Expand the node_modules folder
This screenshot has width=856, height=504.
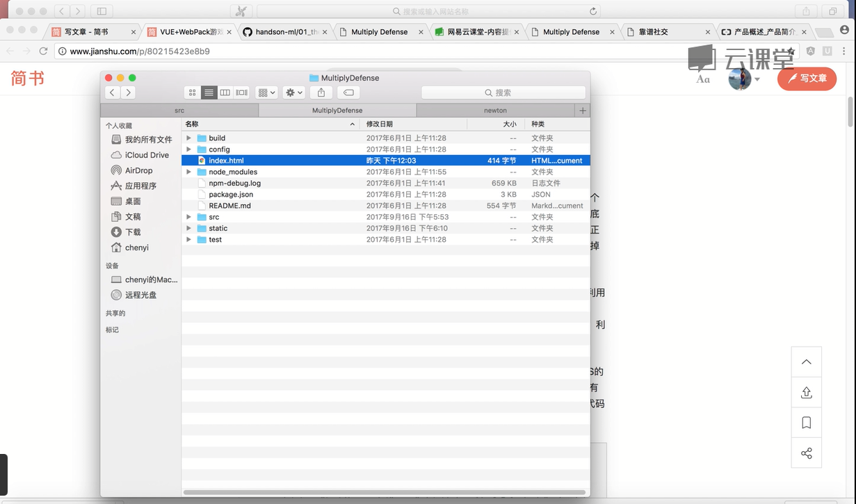tap(188, 172)
